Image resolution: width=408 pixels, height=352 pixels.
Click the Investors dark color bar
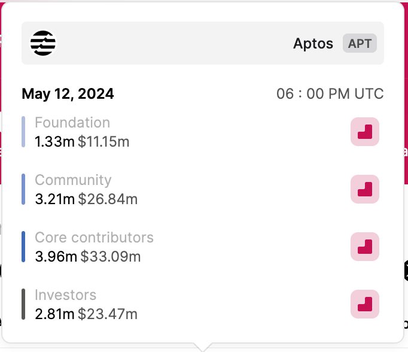[23, 304]
